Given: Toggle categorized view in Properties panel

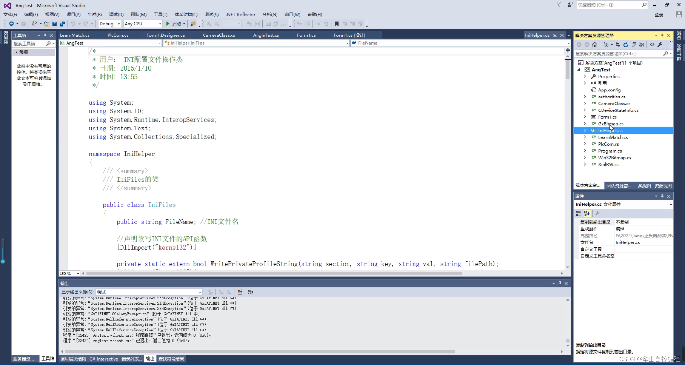Looking at the screenshot, I should click(x=578, y=213).
